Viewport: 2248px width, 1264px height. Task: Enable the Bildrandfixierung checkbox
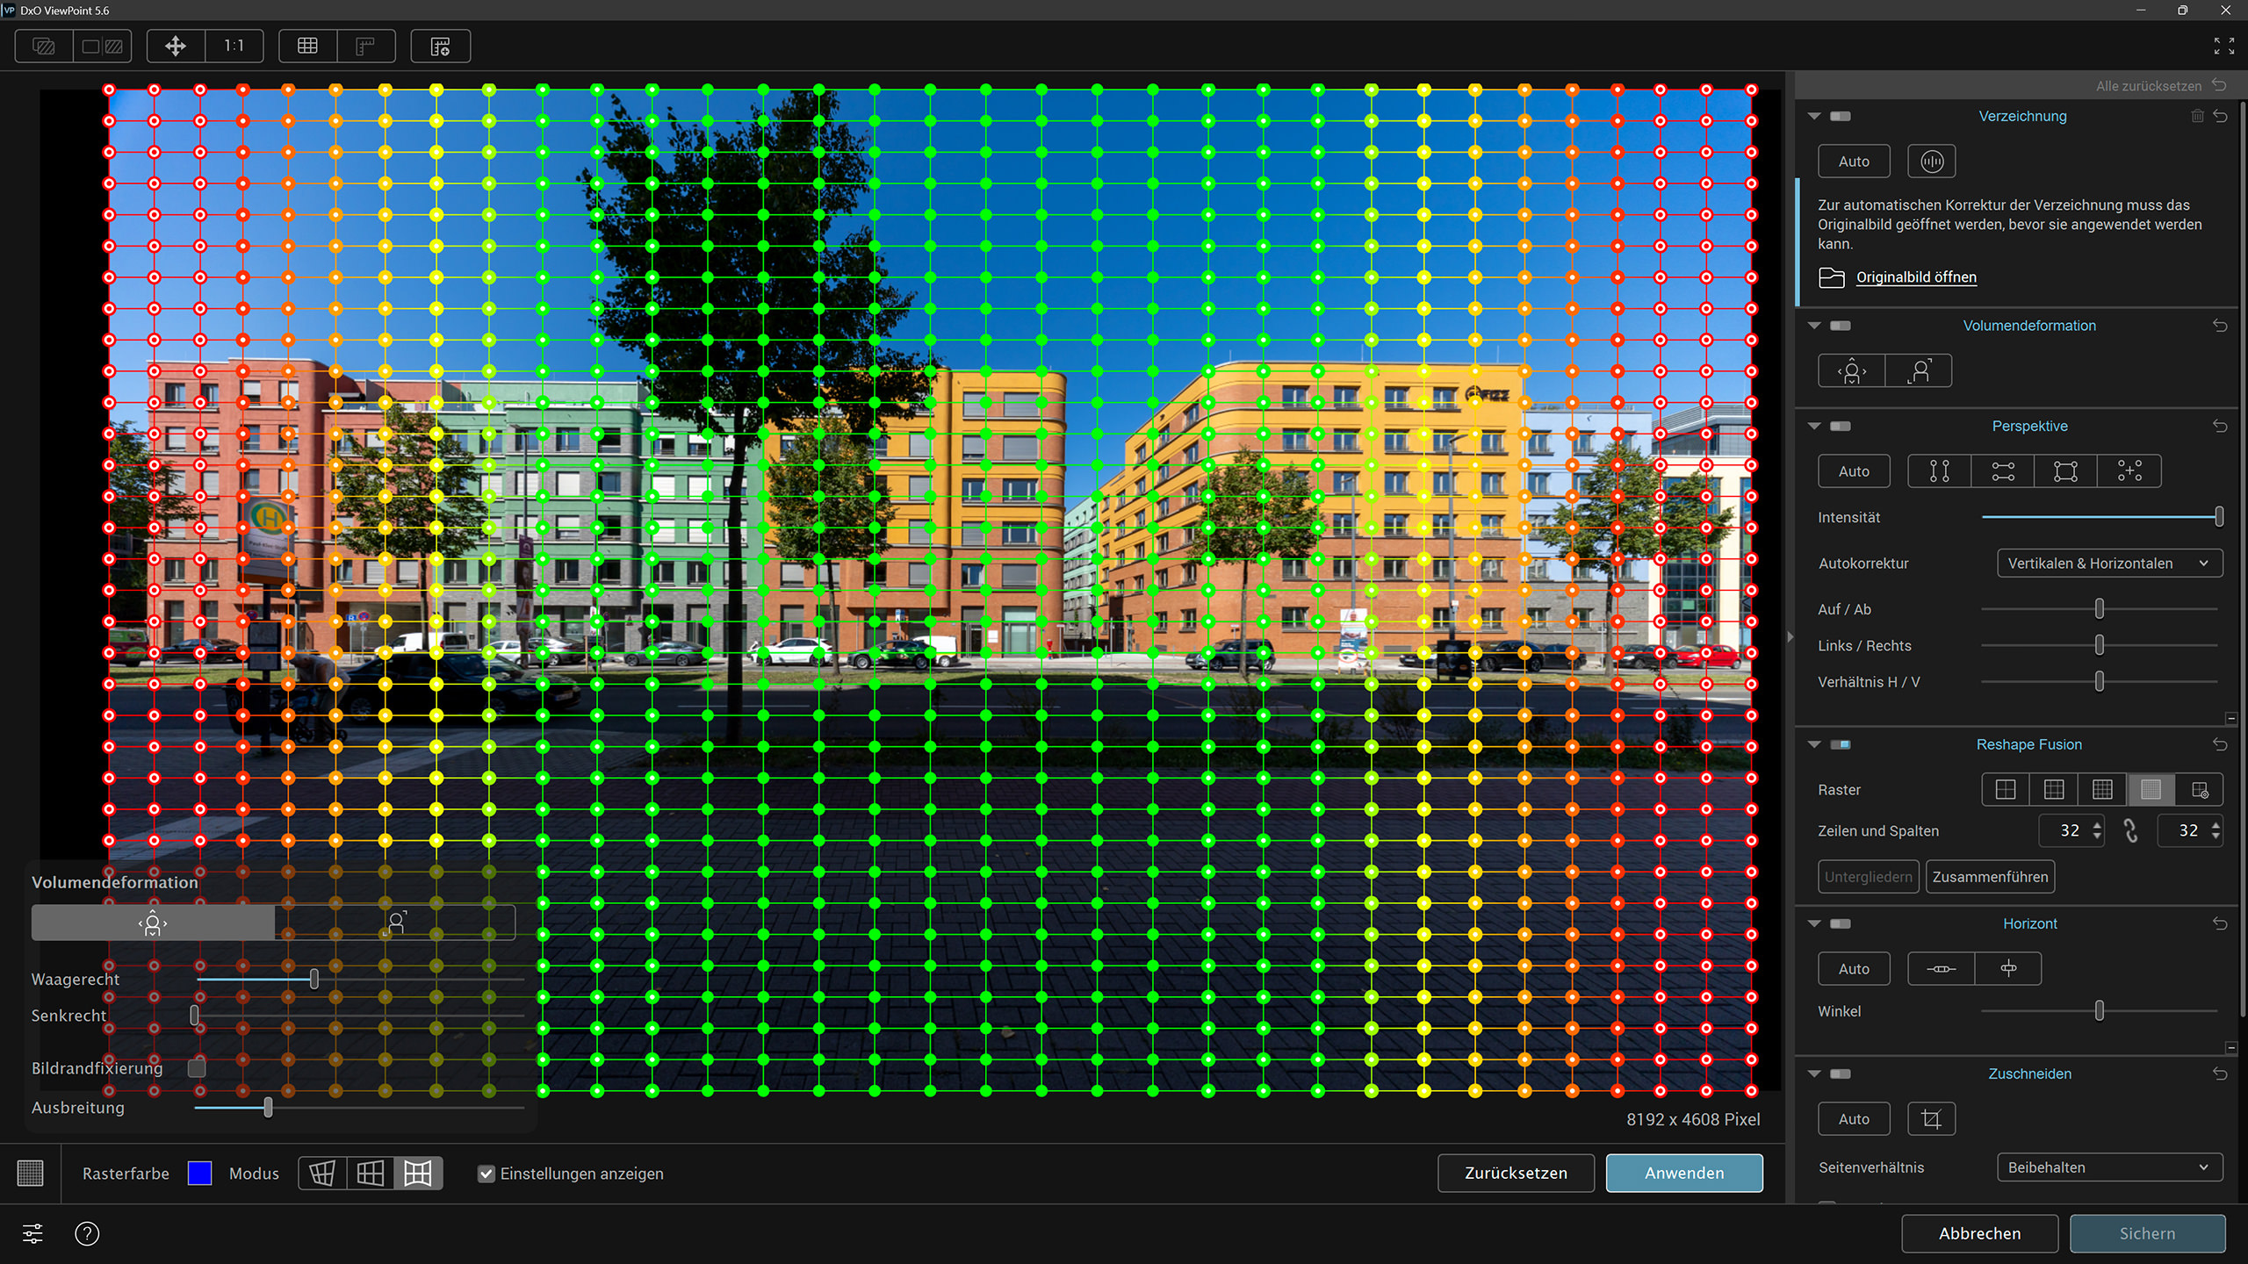(198, 1068)
